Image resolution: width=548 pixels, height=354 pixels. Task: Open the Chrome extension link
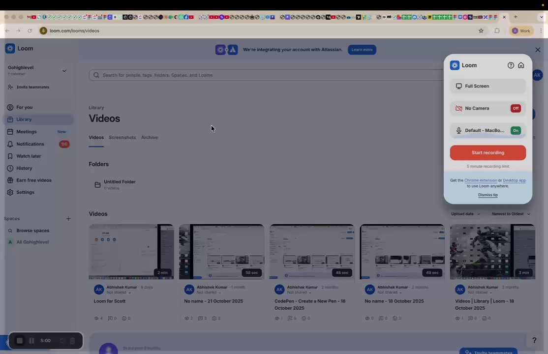[x=481, y=180]
